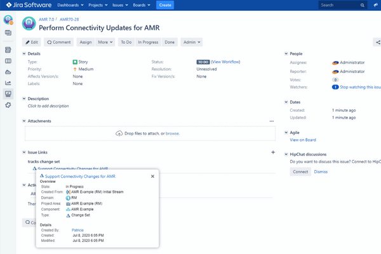Screen dimensions: 381x254
Task: Click the Assignee Administrator avatar
Action: [x=335, y=63]
